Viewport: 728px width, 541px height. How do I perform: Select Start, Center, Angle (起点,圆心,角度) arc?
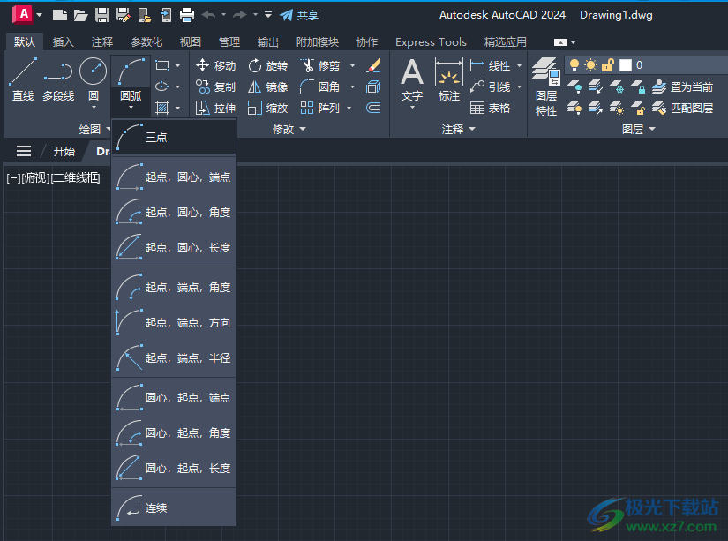[x=174, y=212]
